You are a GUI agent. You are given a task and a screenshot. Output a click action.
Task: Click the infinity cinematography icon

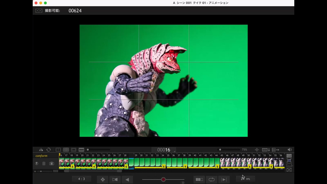click(38, 11)
